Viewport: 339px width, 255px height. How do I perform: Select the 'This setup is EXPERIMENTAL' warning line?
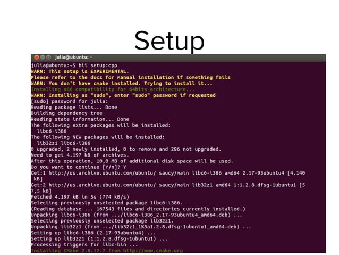click(x=80, y=71)
